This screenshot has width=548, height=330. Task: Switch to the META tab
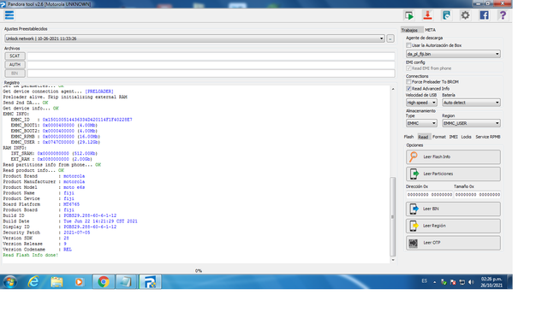point(430,30)
